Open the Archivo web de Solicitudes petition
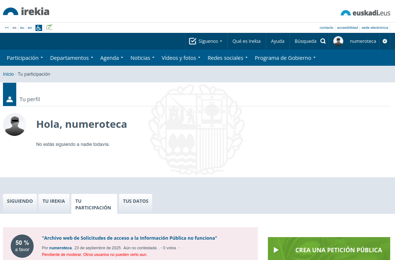This screenshot has height=260, width=395. (129, 238)
